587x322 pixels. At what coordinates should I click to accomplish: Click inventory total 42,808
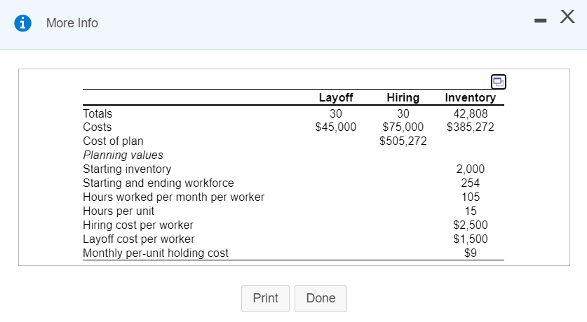click(x=471, y=113)
